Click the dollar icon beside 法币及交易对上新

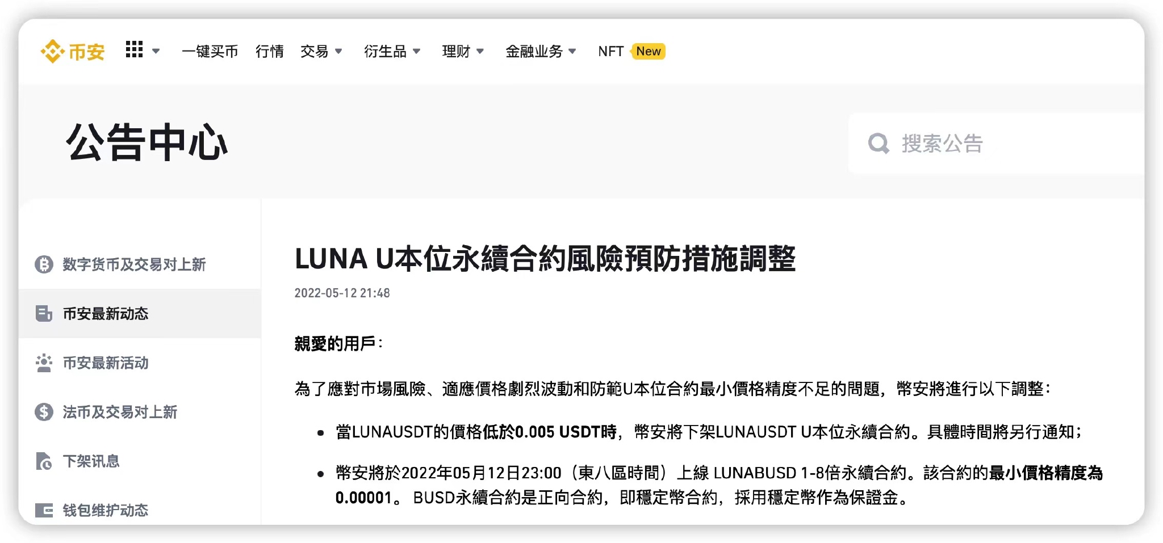point(44,412)
